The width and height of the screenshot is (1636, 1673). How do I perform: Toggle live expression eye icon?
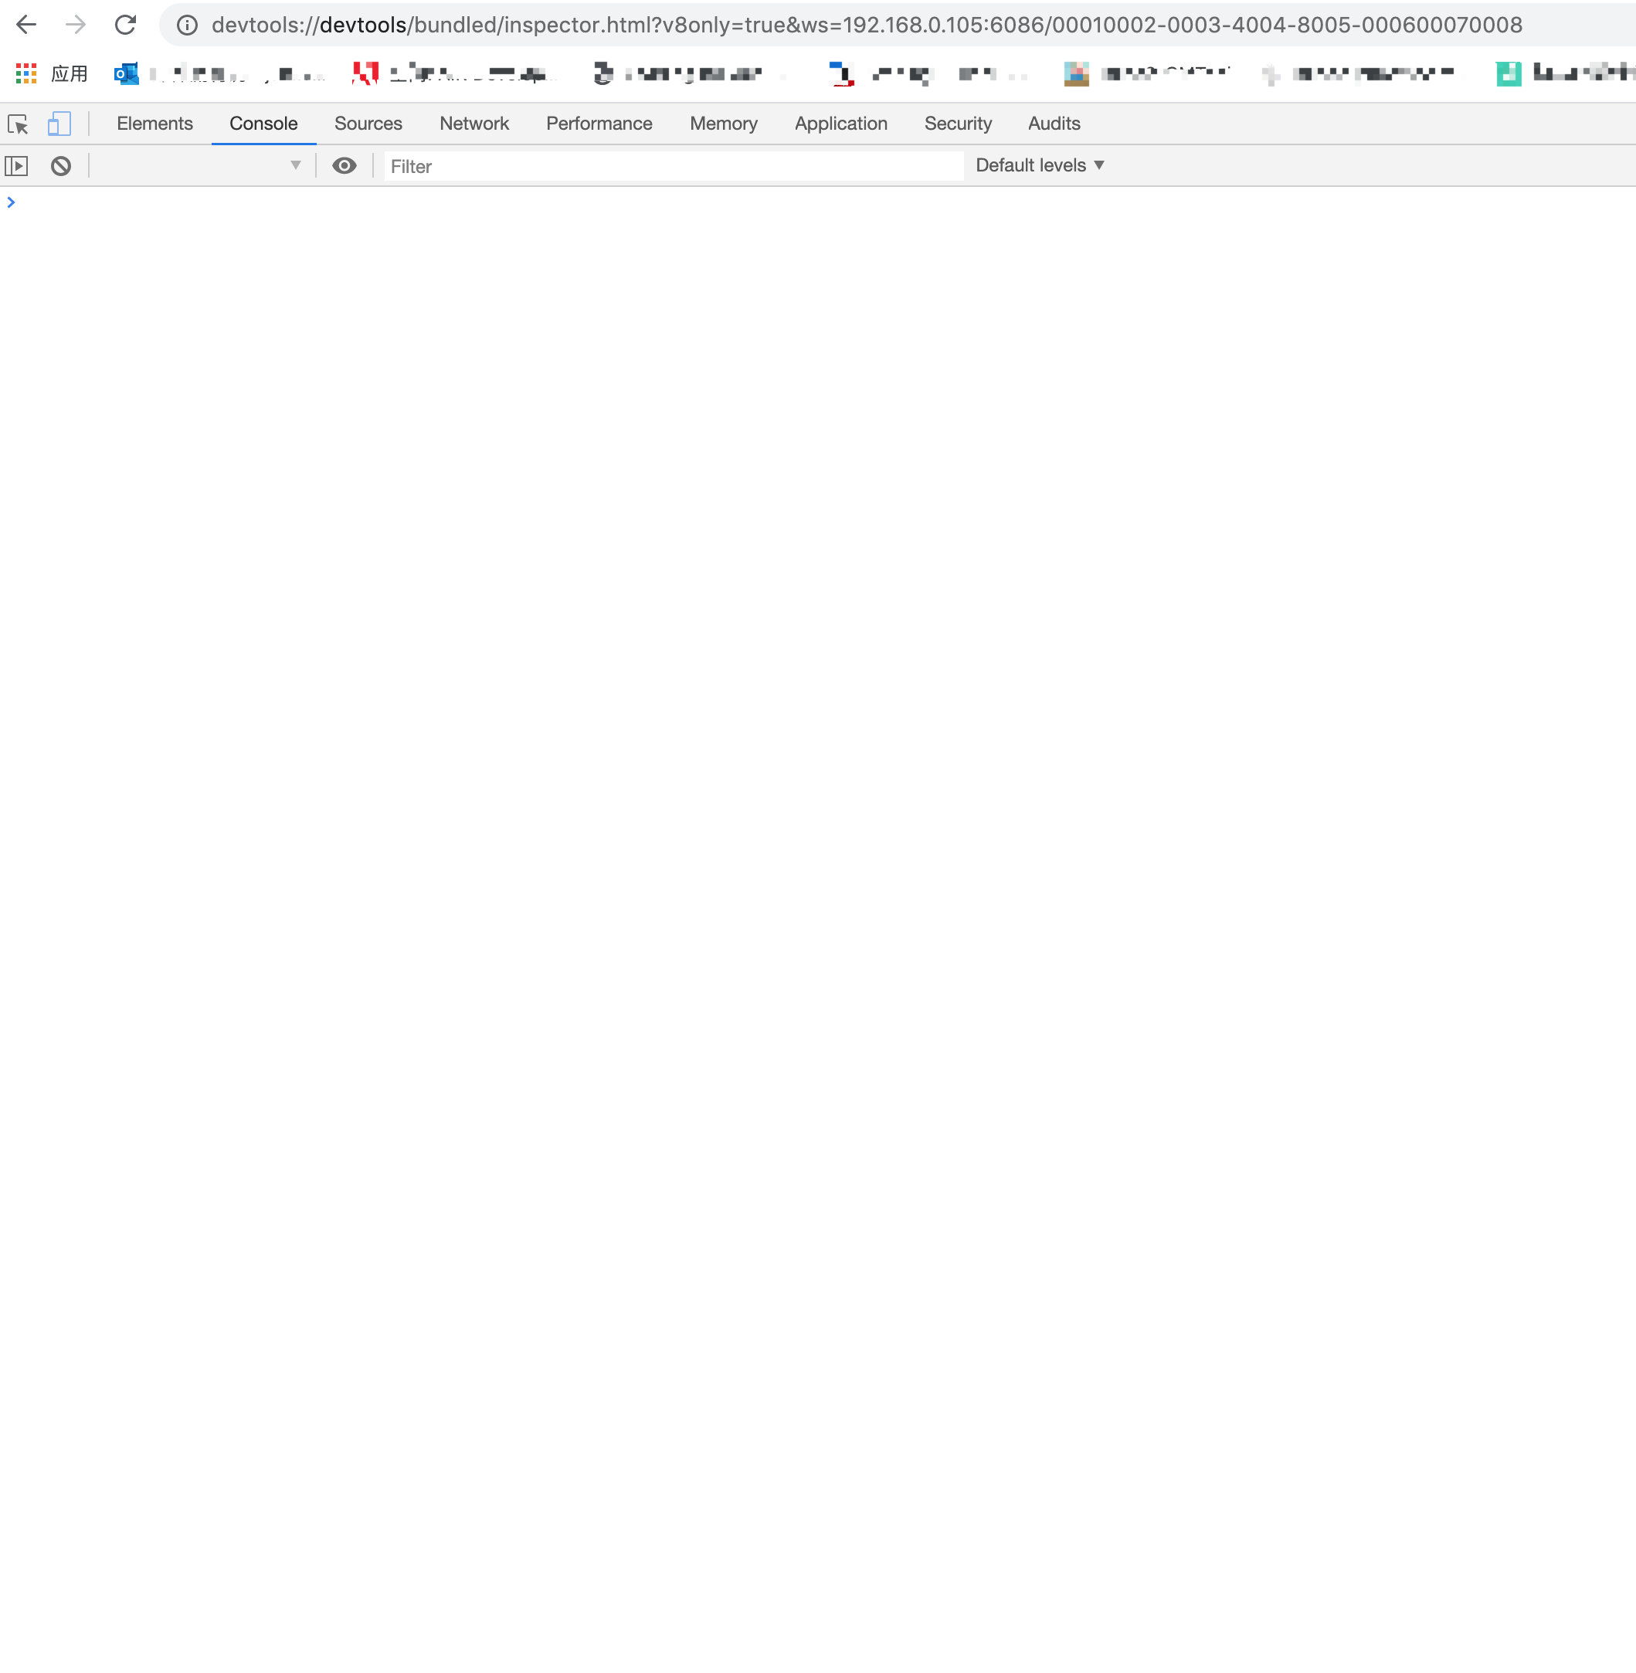[344, 167]
